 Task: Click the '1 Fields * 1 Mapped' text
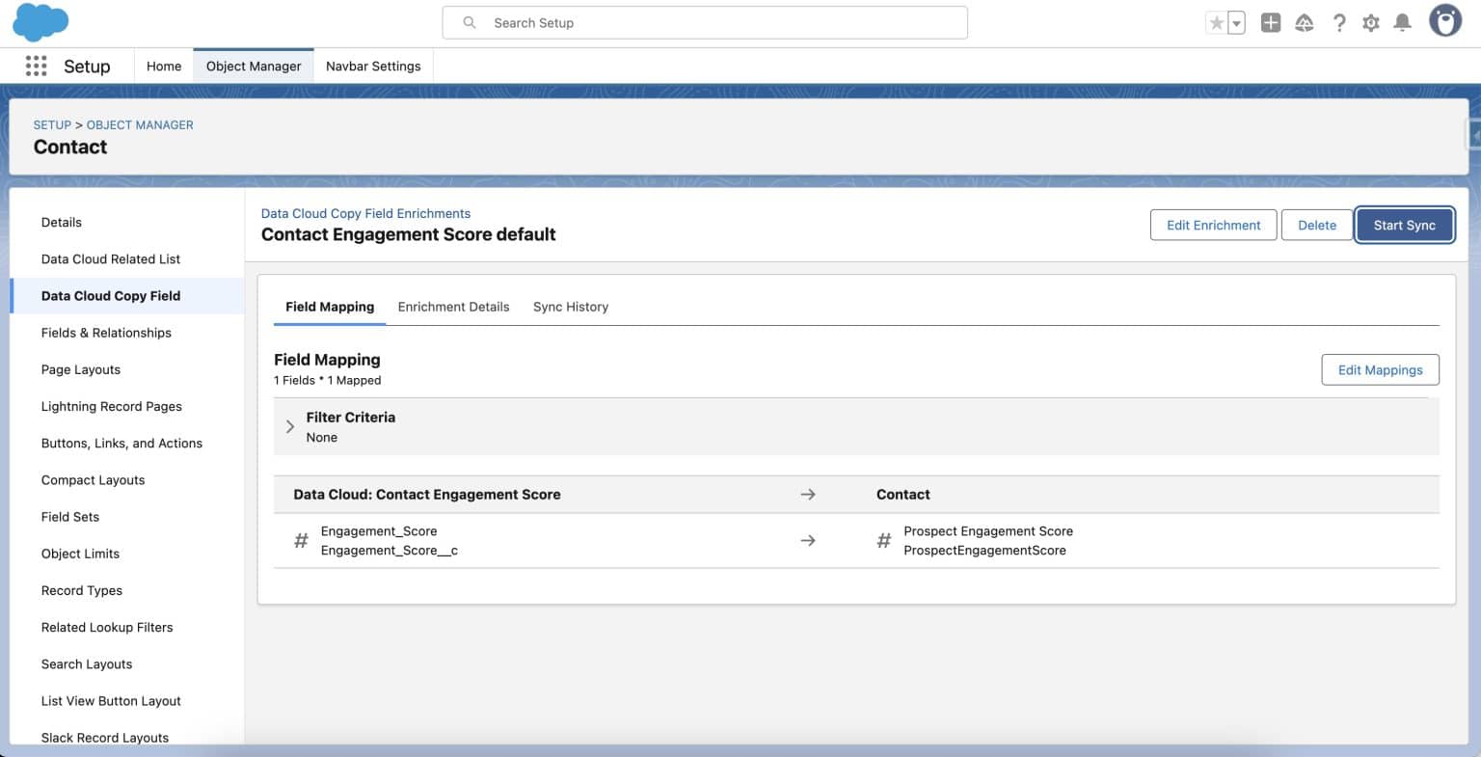(328, 380)
